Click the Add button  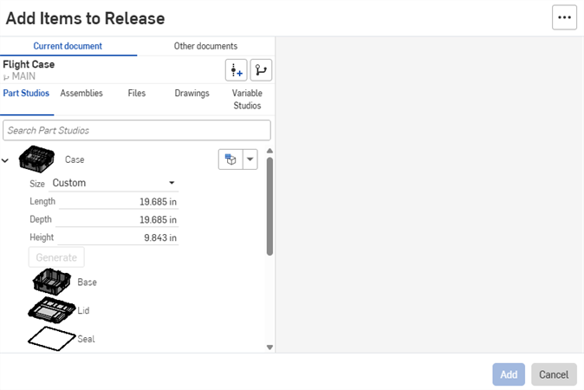pos(509,374)
